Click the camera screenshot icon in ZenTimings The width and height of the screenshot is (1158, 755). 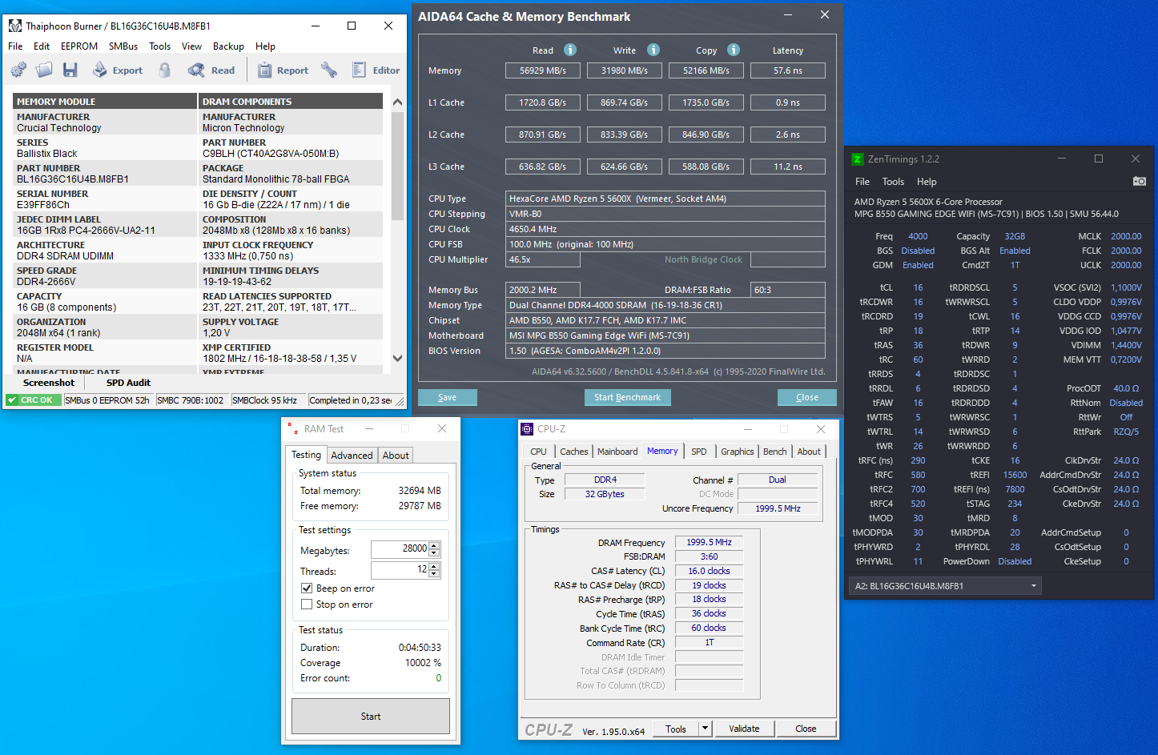1139,182
